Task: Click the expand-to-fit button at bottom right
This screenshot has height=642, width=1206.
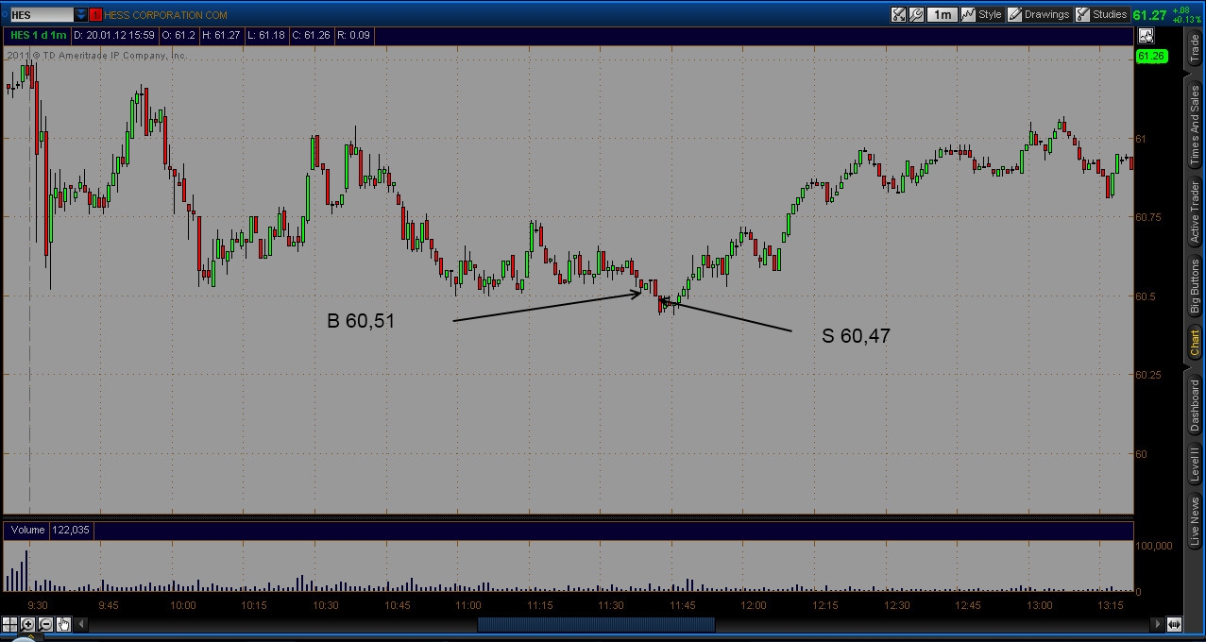Action: 1174,624
